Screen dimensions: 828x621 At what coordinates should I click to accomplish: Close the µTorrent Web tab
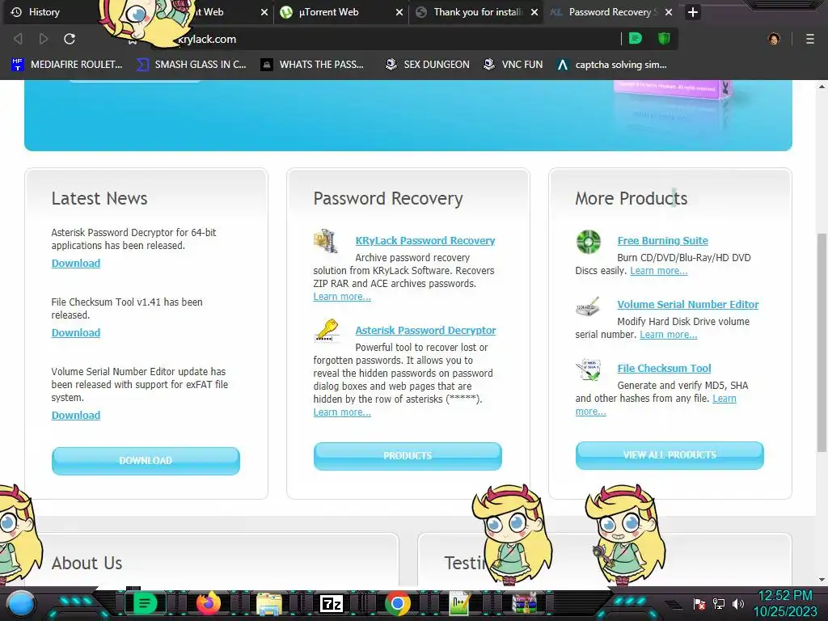(x=399, y=12)
